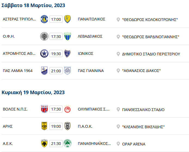The height and width of the screenshot is (152, 189).
Task: Open the "ΚΛΕΑΝΘΗΣ ΒΙΚΕΛΙΔΗΣ" stadium link
Action: (x=143, y=127)
